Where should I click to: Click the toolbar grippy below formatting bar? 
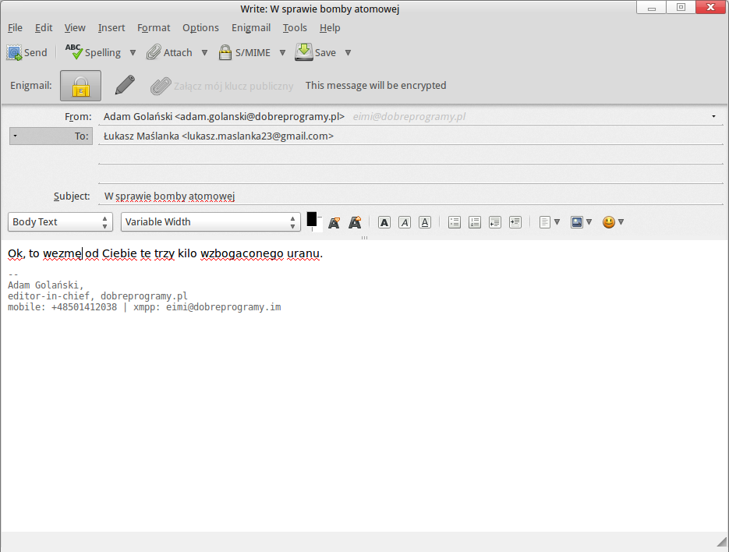click(365, 238)
